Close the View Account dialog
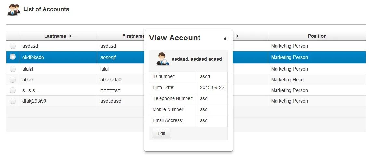Image resolution: width=372 pixels, height=155 pixels. tap(225, 39)
